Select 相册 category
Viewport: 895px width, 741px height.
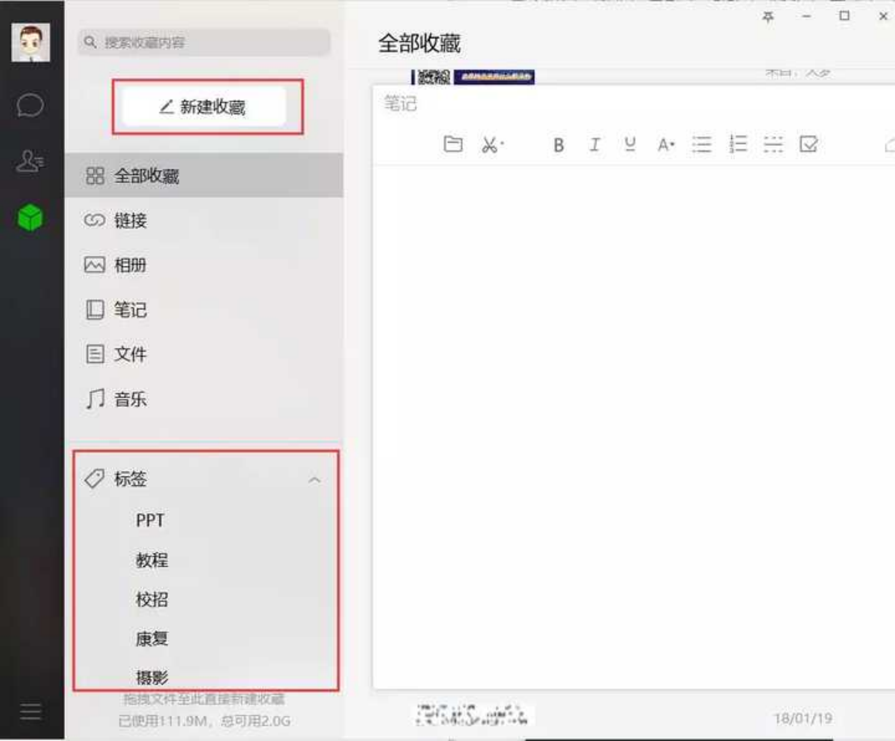click(204, 265)
